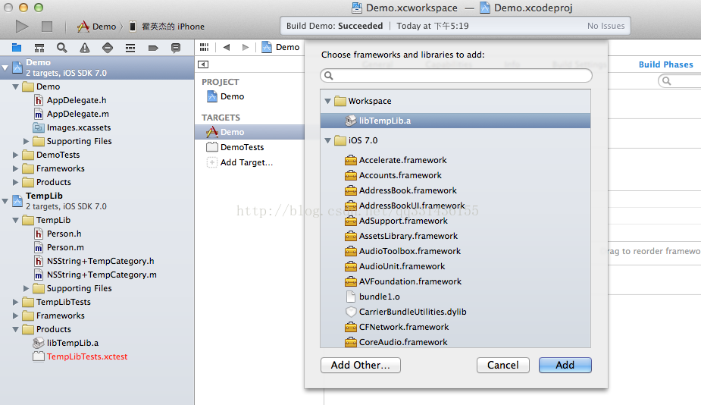The height and width of the screenshot is (405, 701).
Task: Open the Log navigator speech-bubble icon
Action: 176,48
